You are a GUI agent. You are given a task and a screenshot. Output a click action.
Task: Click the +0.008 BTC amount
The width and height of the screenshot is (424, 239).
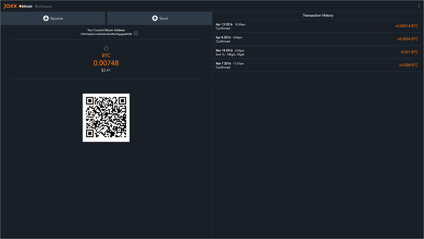pyautogui.click(x=409, y=65)
